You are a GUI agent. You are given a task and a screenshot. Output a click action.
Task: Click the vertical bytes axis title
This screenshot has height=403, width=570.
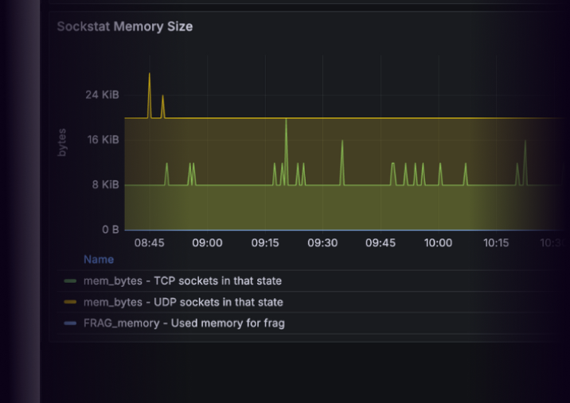pos(63,141)
